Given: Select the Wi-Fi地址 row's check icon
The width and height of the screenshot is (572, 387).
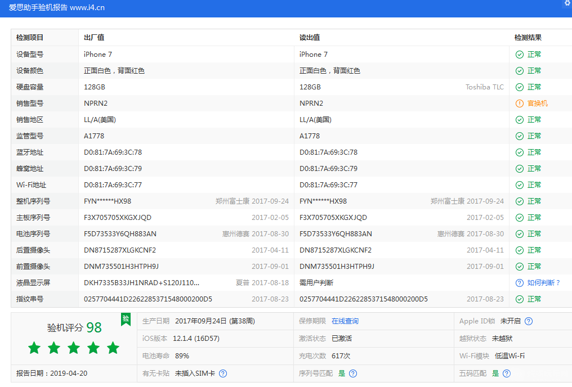Looking at the screenshot, I should coord(520,185).
